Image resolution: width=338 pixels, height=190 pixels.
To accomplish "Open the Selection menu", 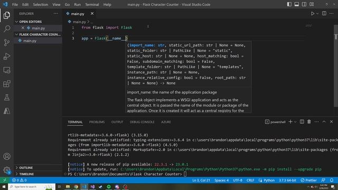I will [41, 5].
